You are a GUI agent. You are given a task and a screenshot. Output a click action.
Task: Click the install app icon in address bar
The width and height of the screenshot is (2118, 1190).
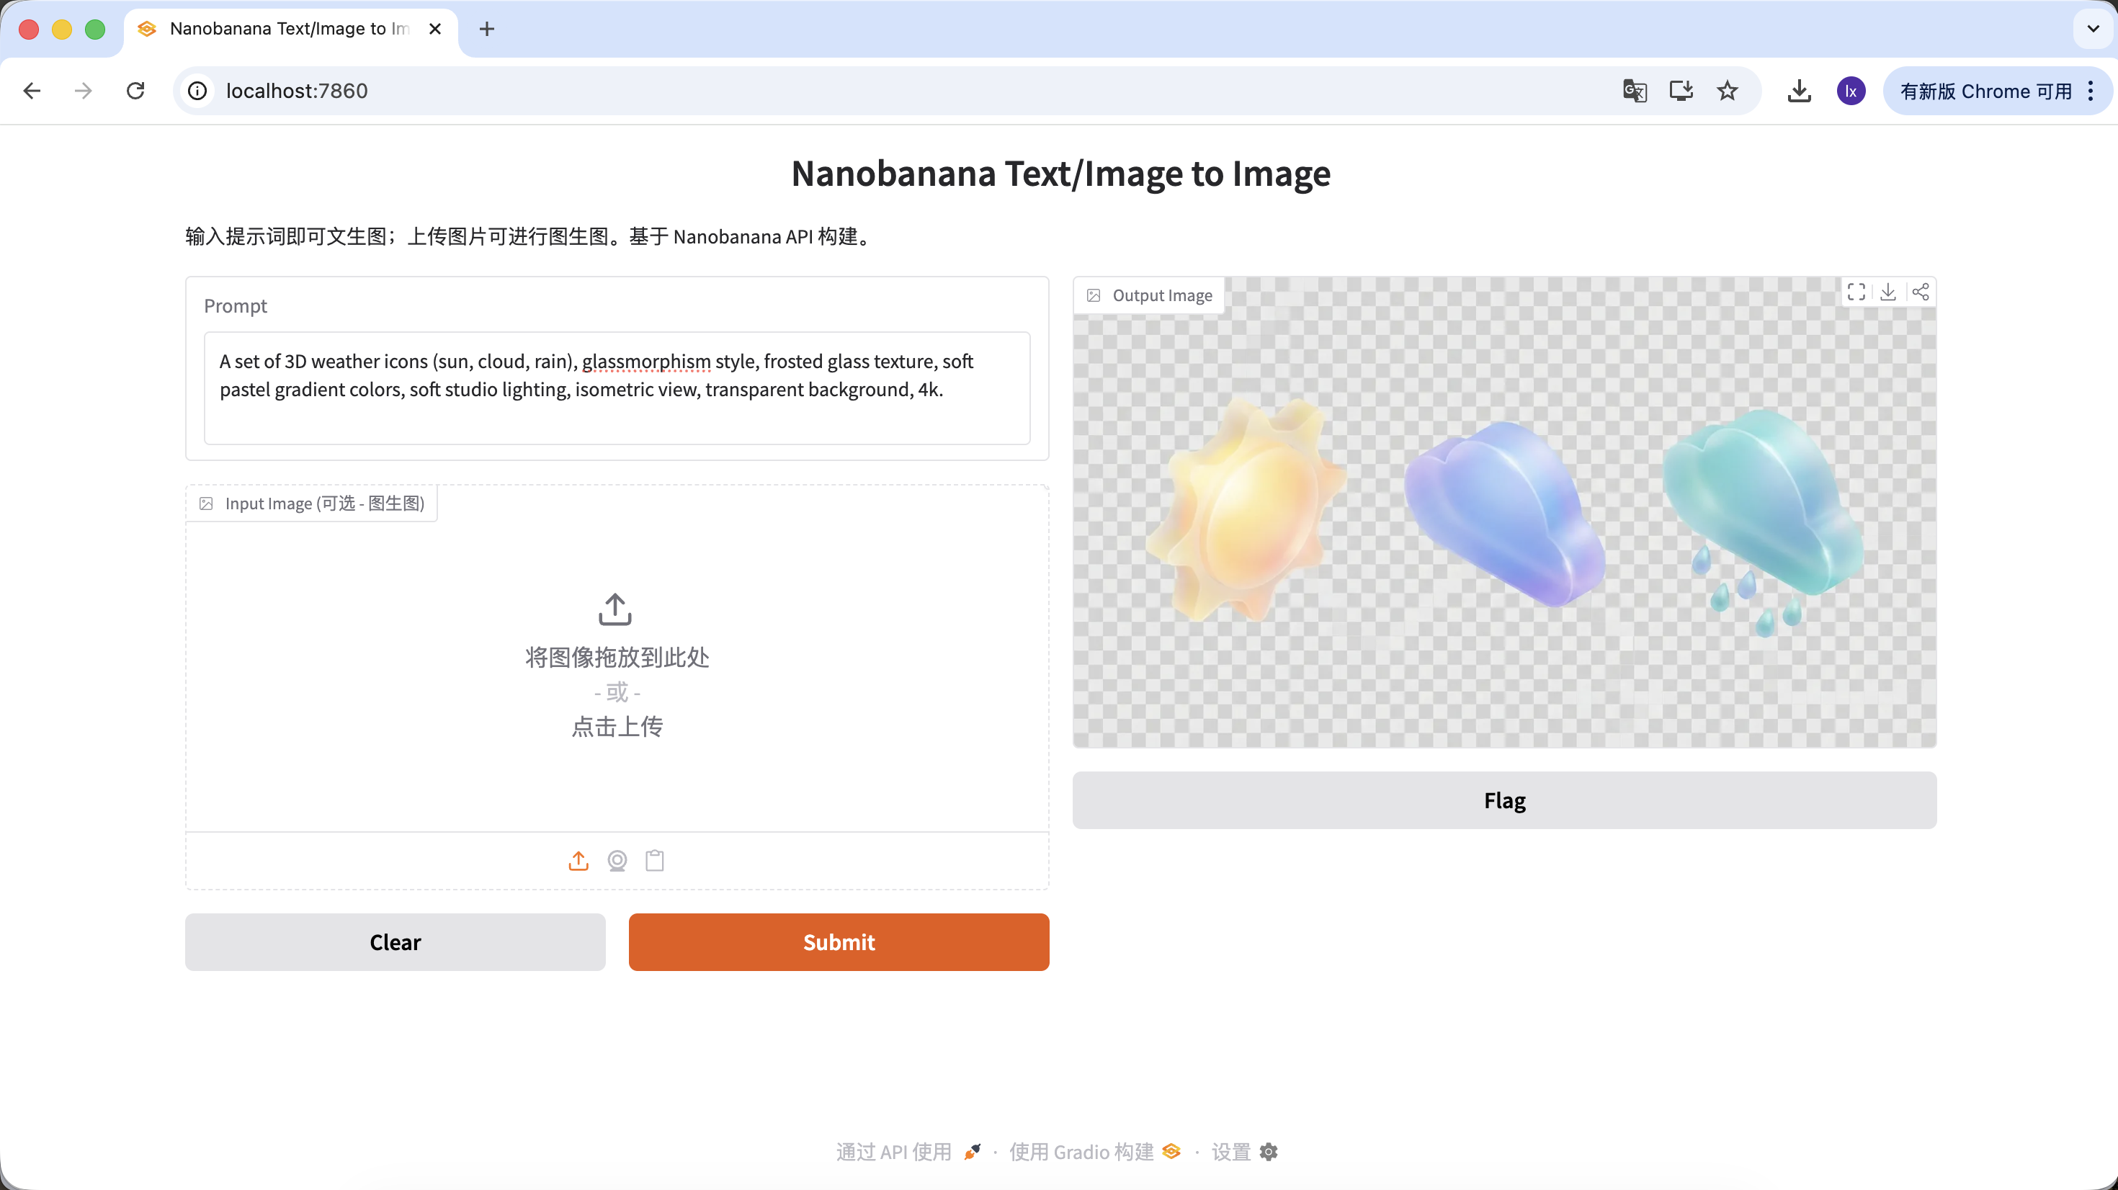(1681, 91)
